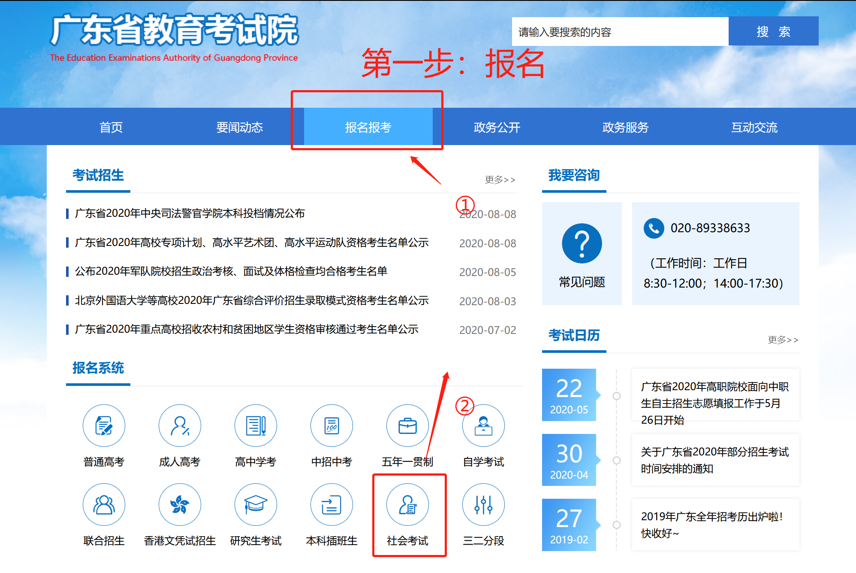Image resolution: width=856 pixels, height=573 pixels.
Task: Open the 常见问题 question mark icon
Action: click(x=582, y=243)
